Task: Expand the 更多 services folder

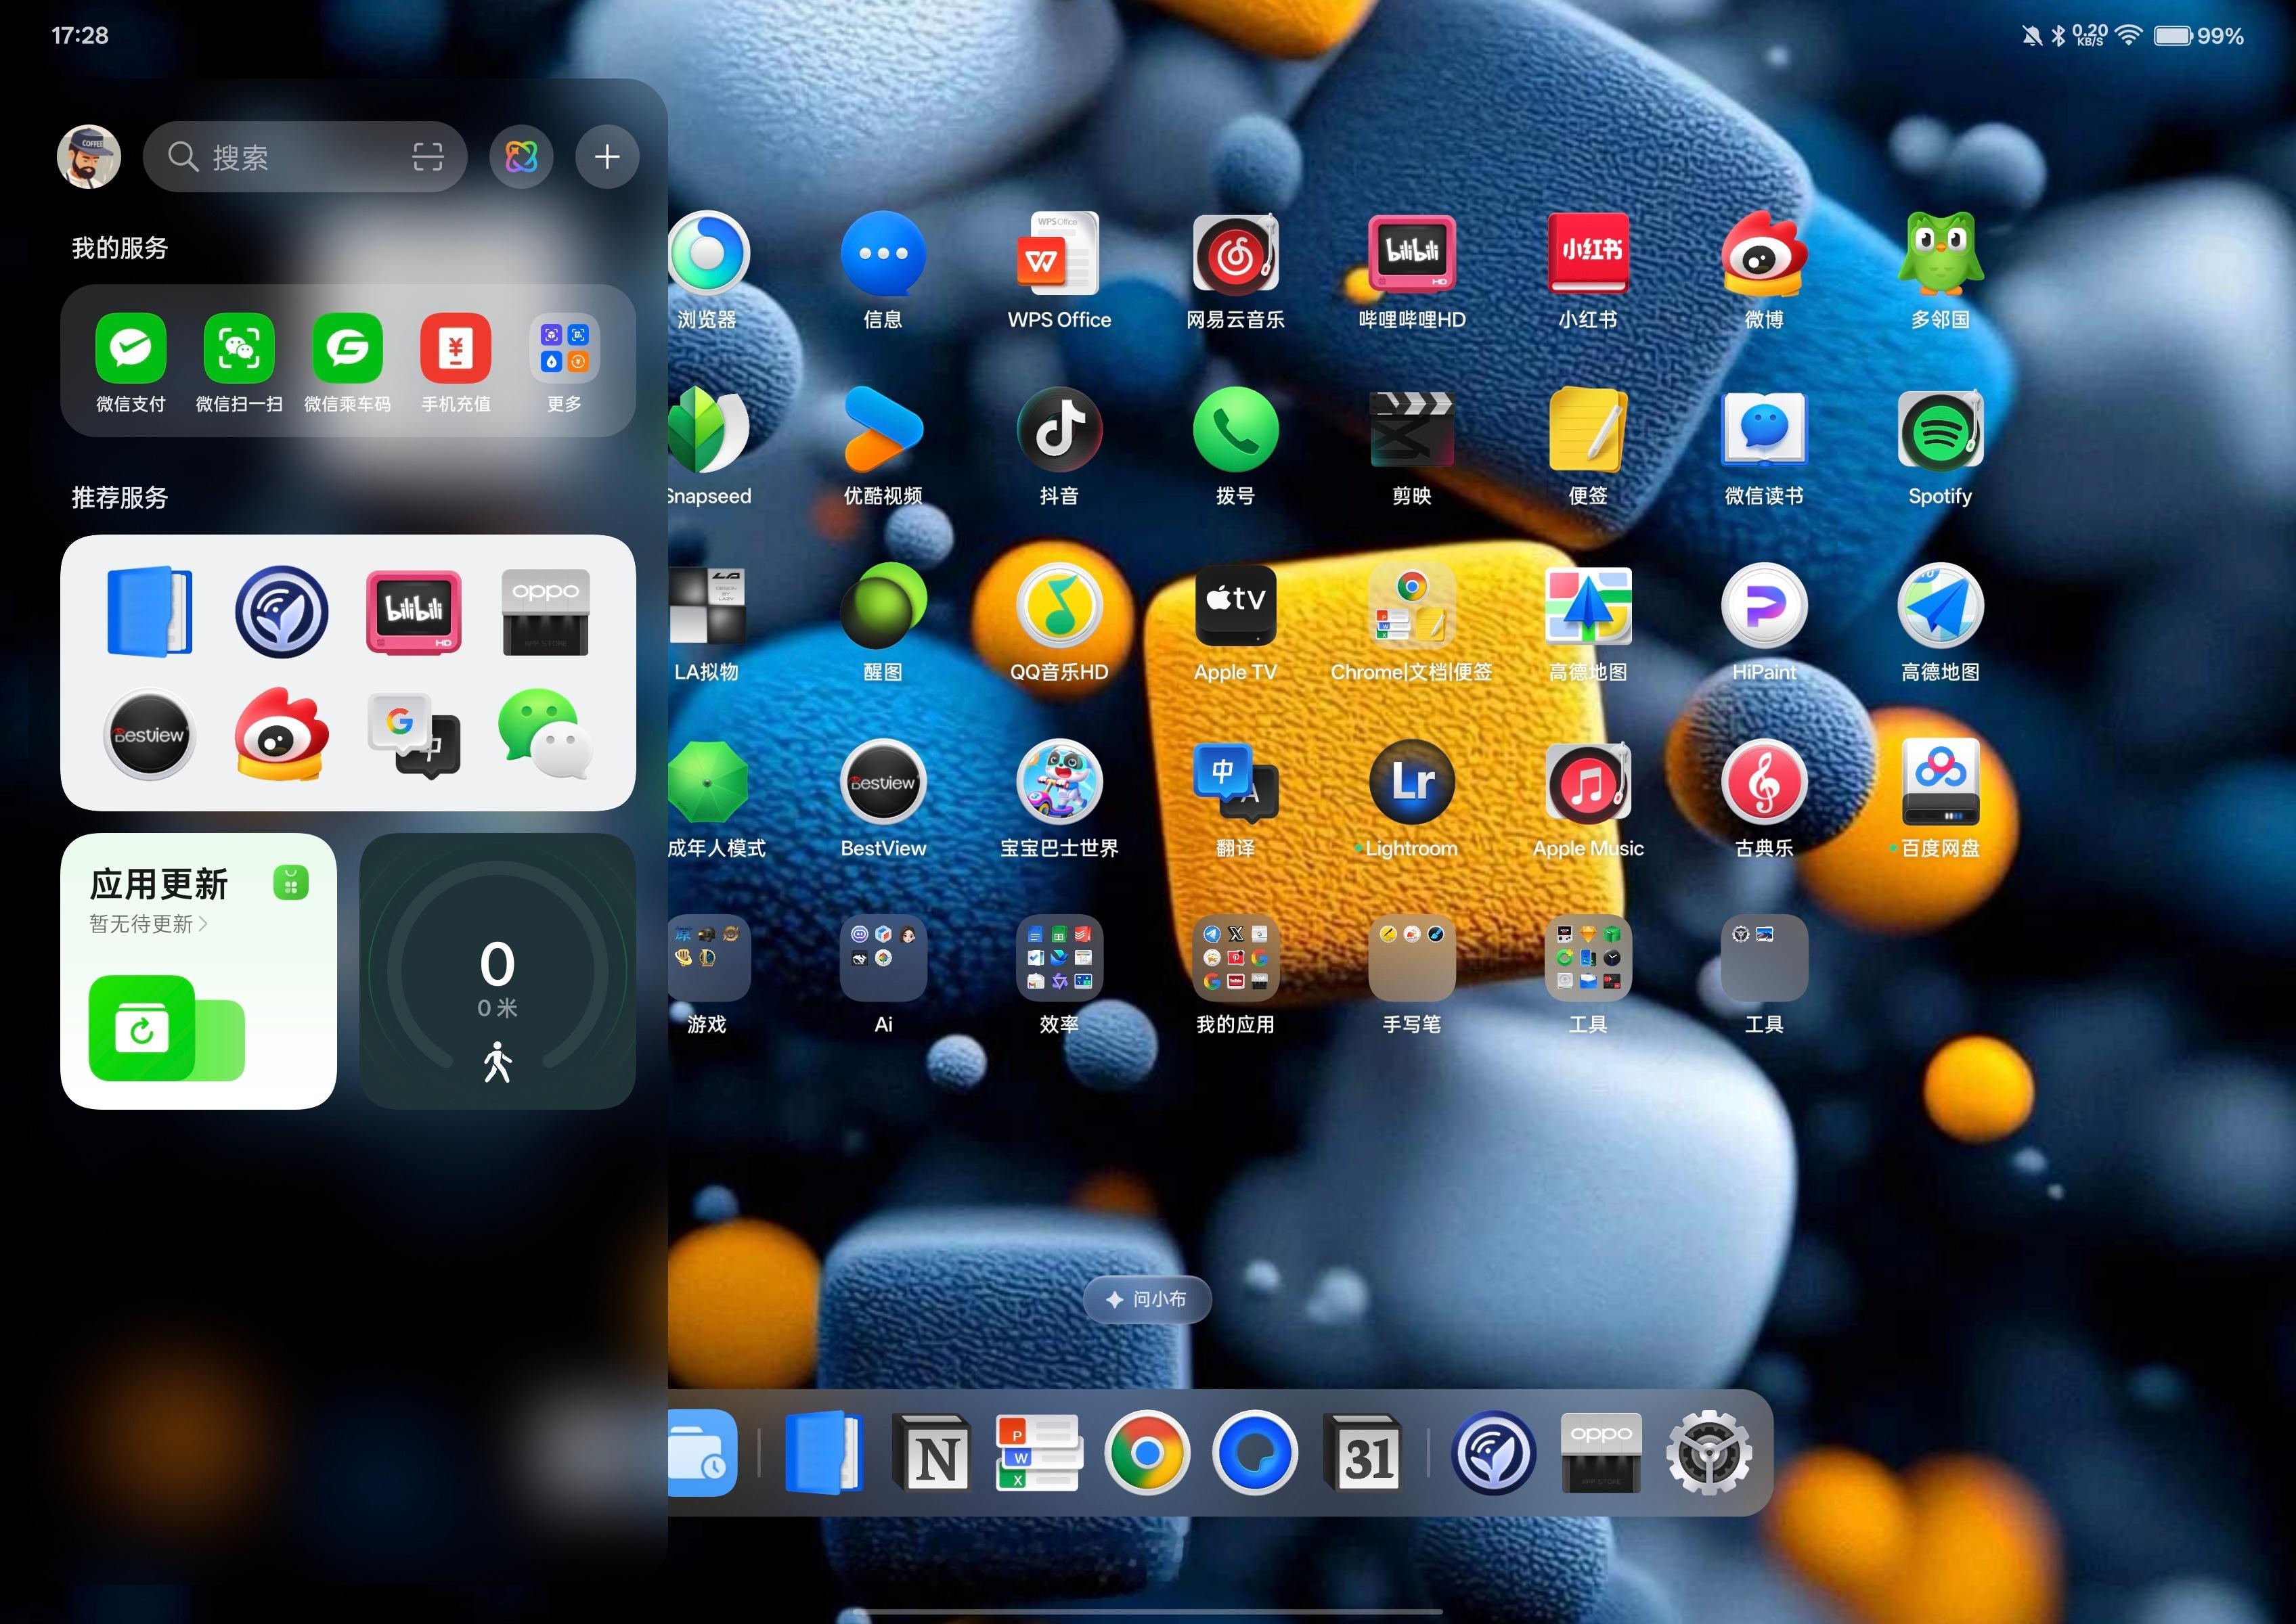Action: 565,349
